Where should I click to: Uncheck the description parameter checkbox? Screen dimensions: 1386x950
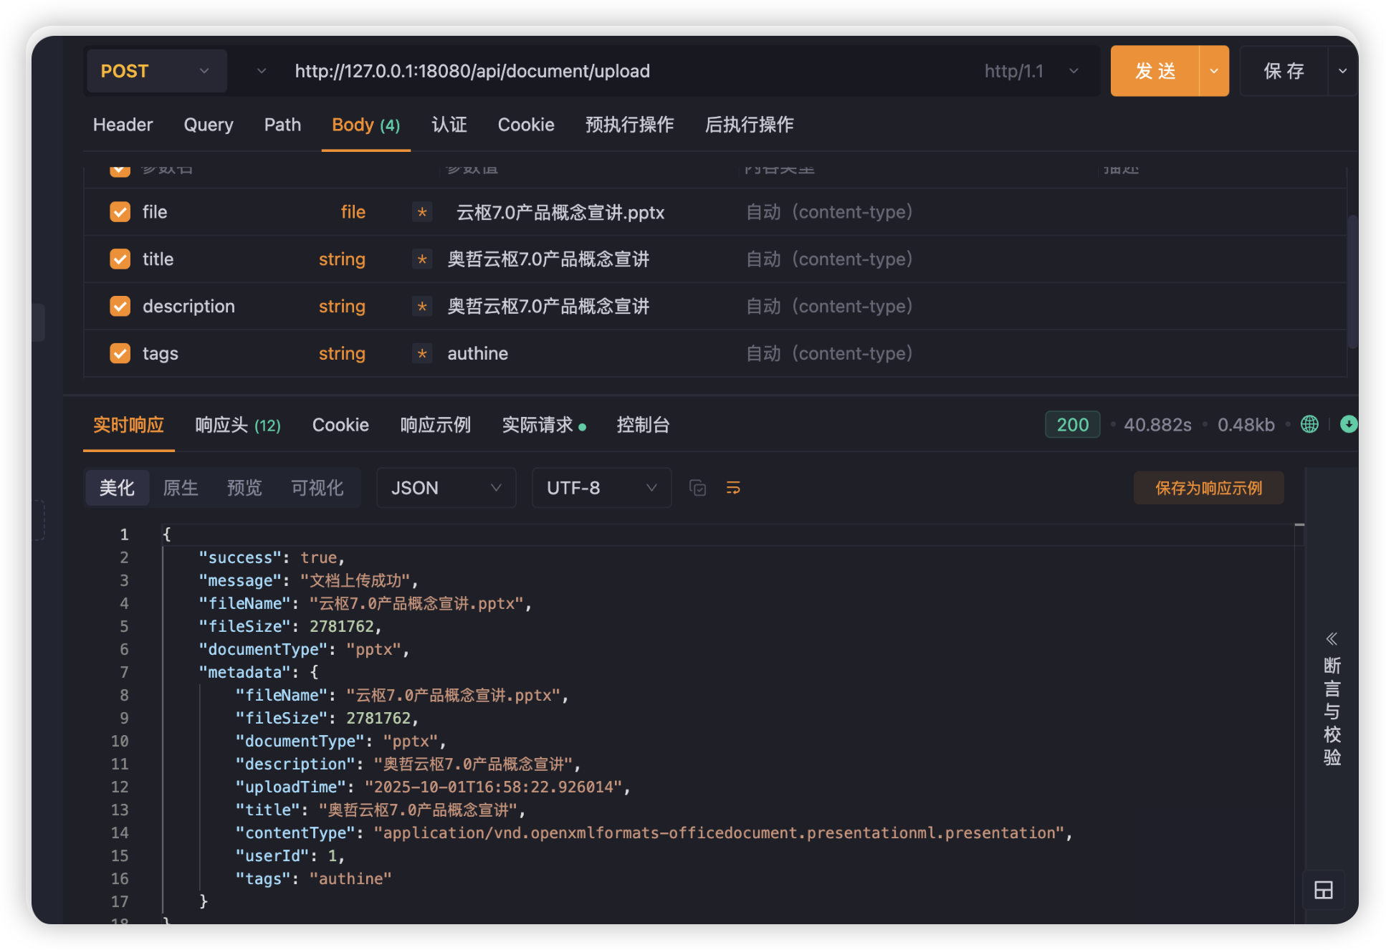(120, 307)
